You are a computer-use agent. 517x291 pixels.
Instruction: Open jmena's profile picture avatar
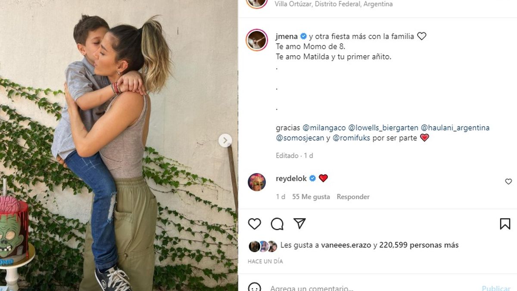pyautogui.click(x=257, y=40)
